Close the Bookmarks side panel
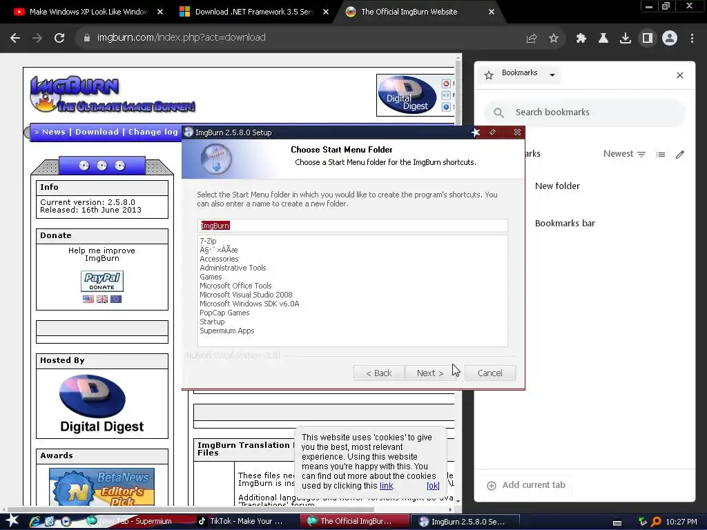 click(680, 75)
